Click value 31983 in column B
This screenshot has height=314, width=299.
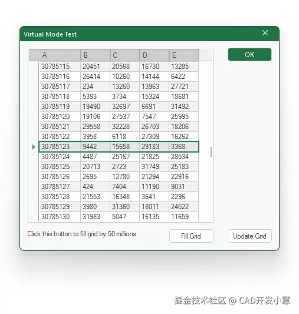coord(95,217)
